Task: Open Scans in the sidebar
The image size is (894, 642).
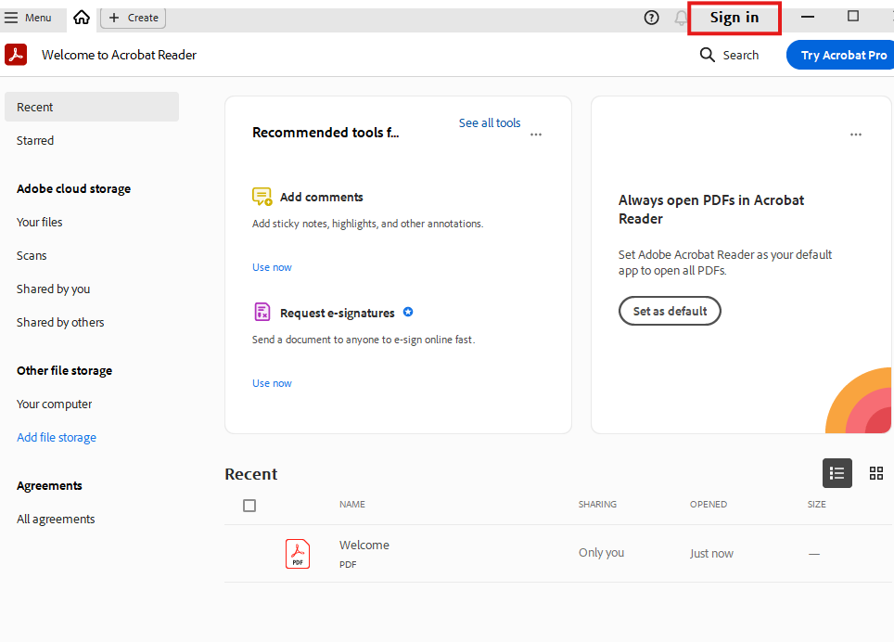Action: [x=32, y=255]
